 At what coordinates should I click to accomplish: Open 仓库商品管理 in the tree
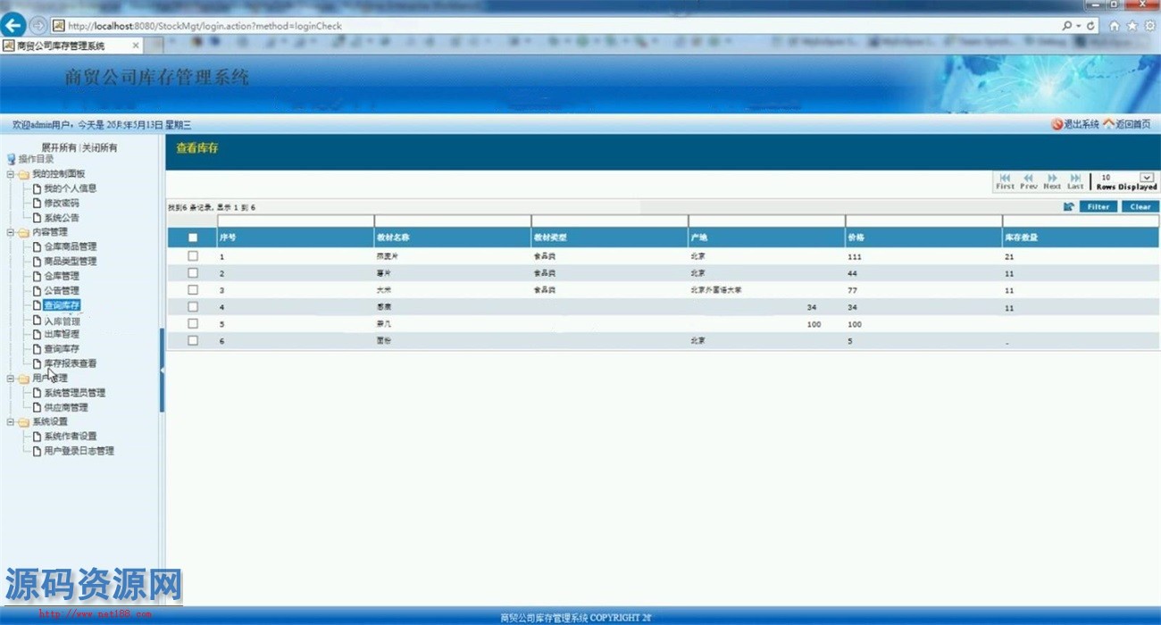pyautogui.click(x=71, y=246)
